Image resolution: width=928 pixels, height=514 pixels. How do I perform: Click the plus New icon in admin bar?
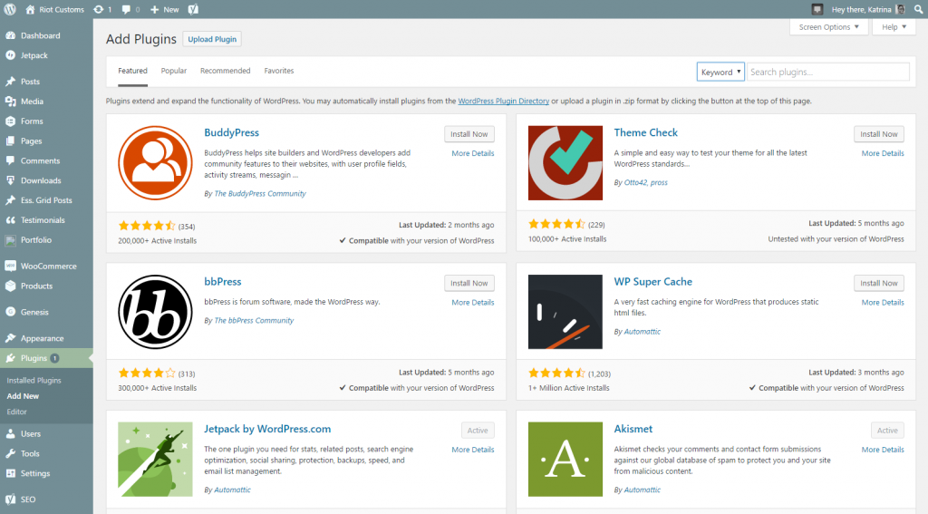(x=154, y=9)
